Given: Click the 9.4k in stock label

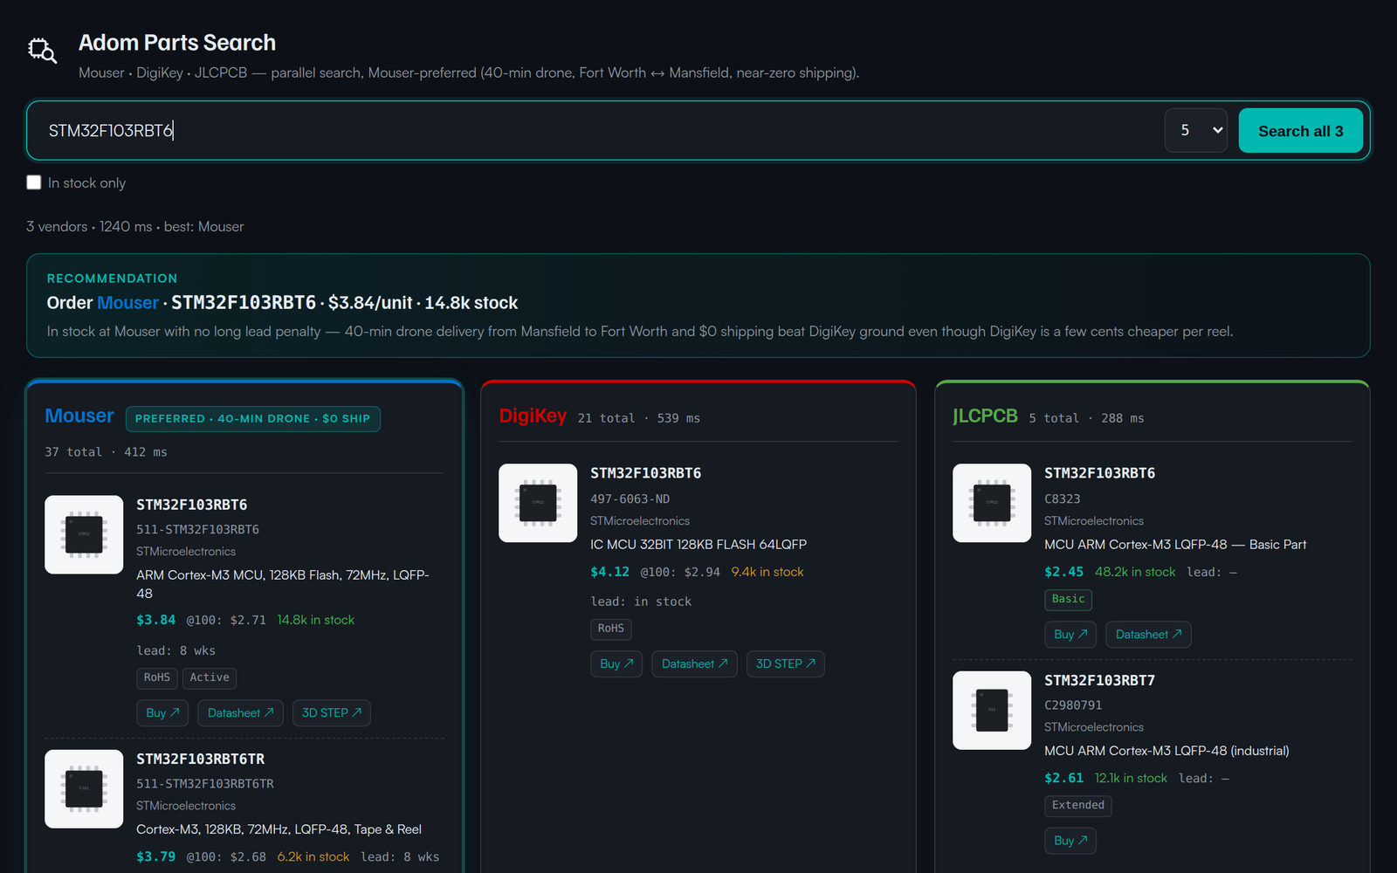Looking at the screenshot, I should (767, 572).
